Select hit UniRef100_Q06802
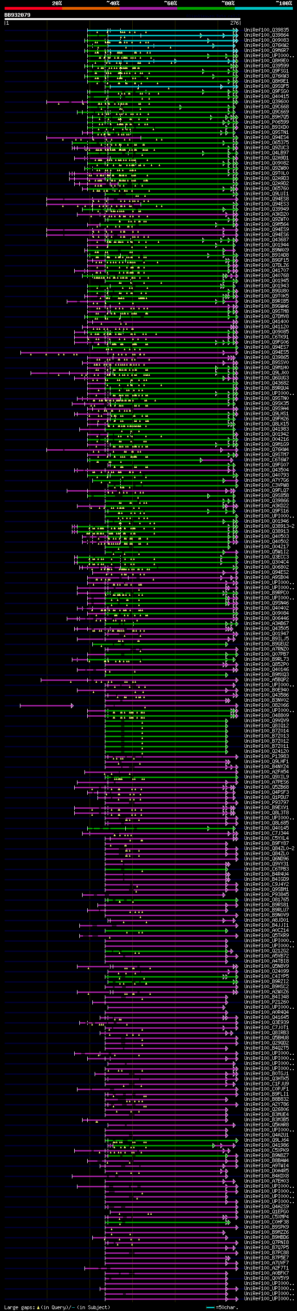Screen dimensions: 297x1311 [x=266, y=567]
